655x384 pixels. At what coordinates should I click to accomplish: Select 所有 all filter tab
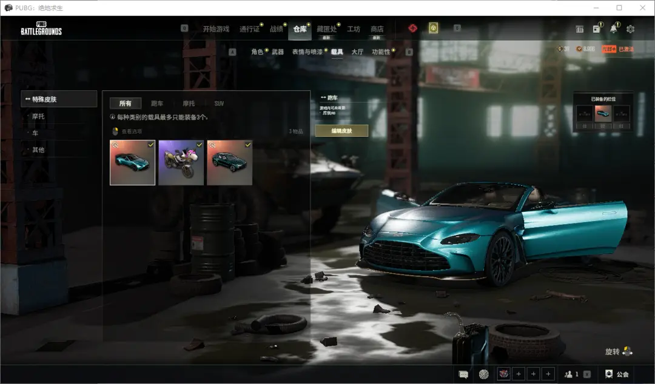pos(126,103)
